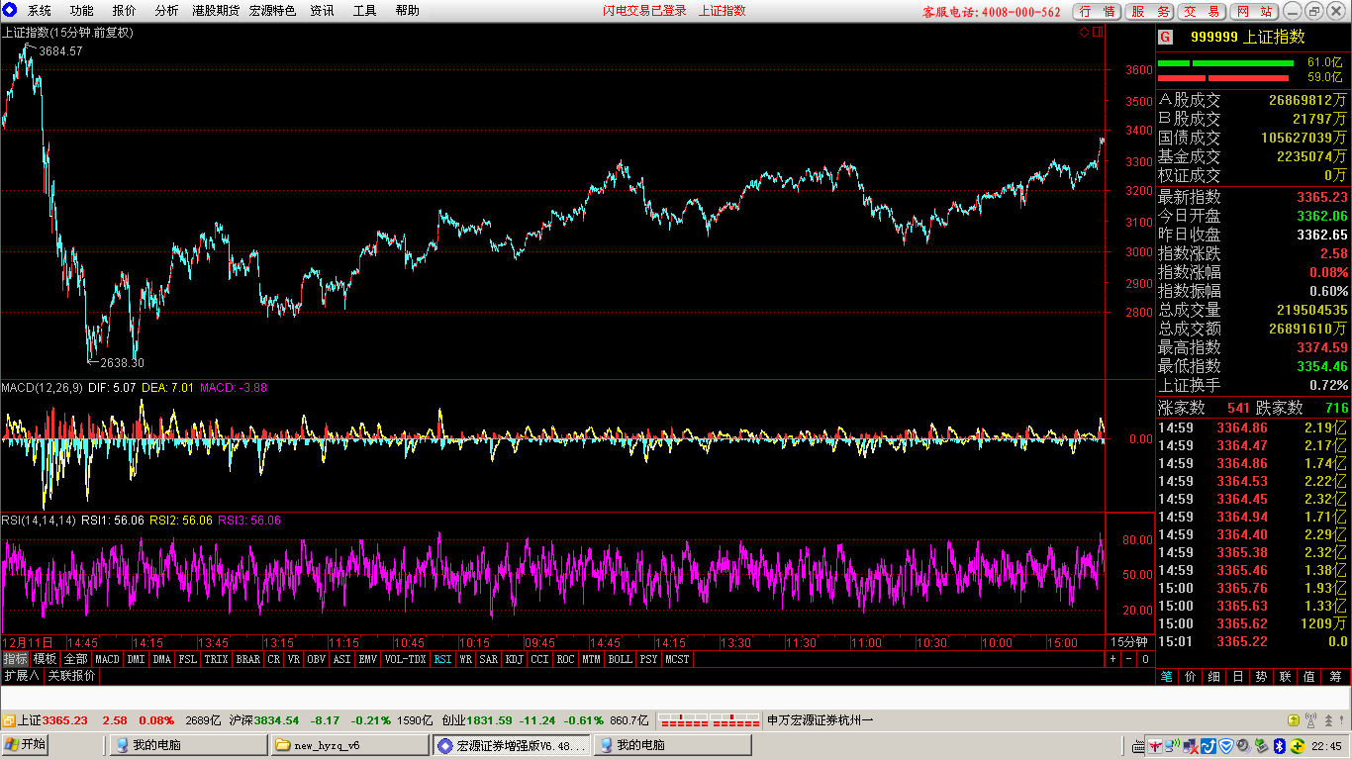Click the antenna signal icon in status bar

[x=1310, y=720]
